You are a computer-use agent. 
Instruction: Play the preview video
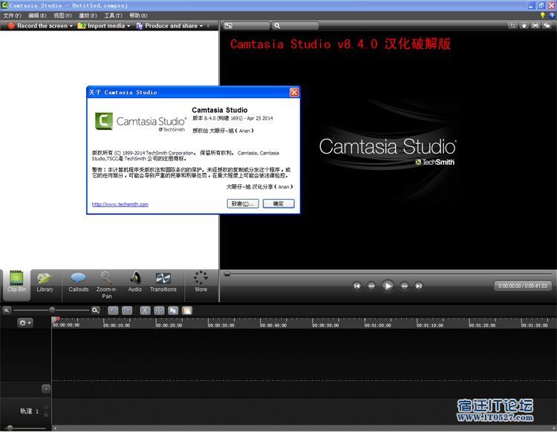point(388,286)
